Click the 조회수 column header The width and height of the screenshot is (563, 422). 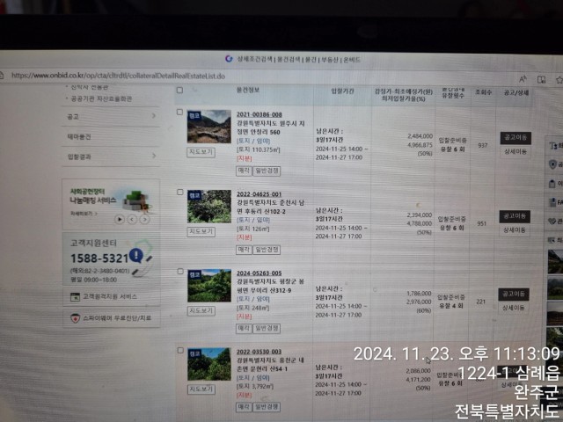tap(483, 92)
